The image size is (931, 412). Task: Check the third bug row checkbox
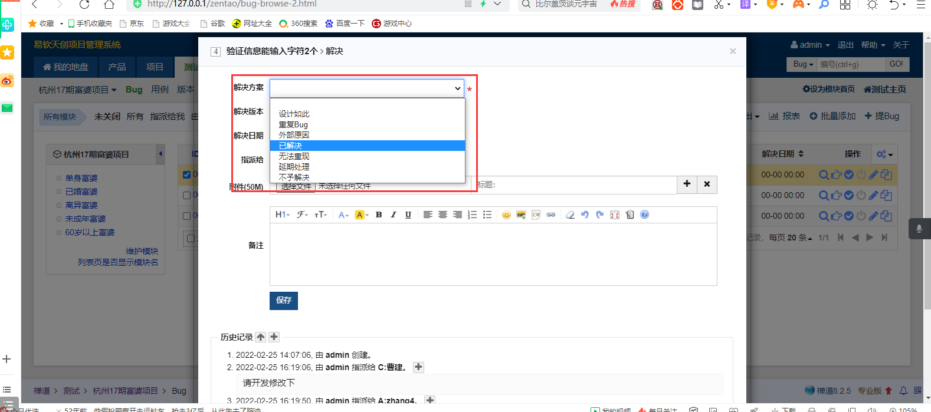tap(186, 216)
